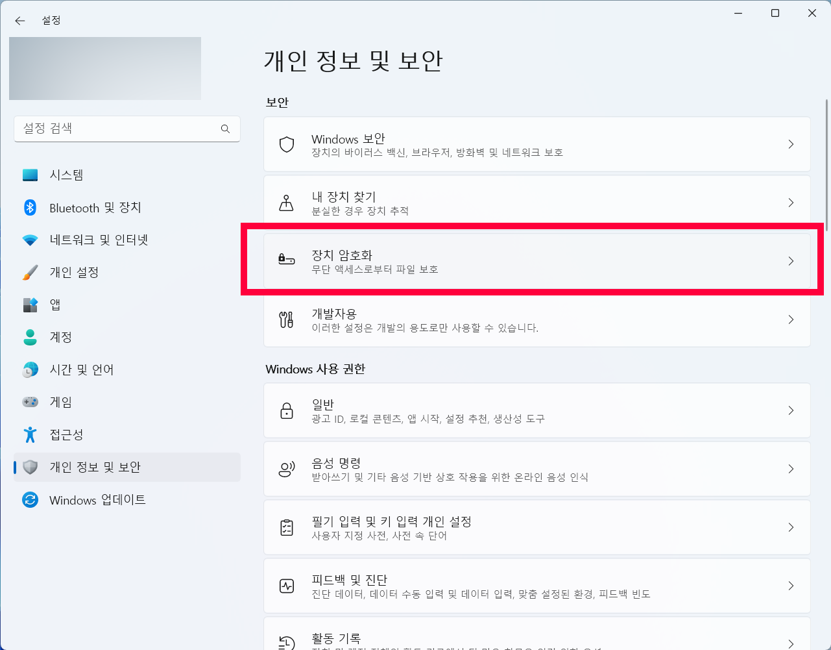Click 필기 입력 및 키 입력 개인 설정 title

[x=392, y=521]
